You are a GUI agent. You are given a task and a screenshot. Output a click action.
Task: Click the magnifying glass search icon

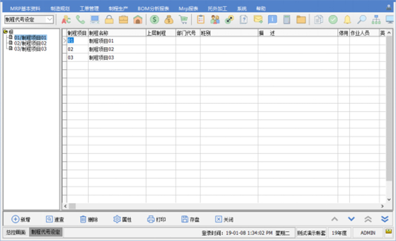(x=361, y=20)
